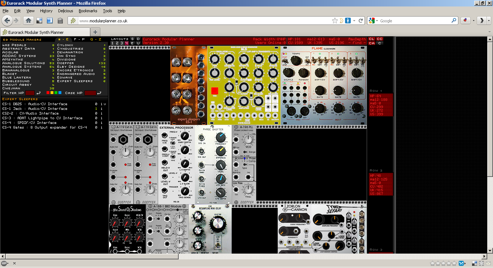Open a new tab with the plus button
The height and width of the screenshot is (268, 493).
click(x=95, y=32)
